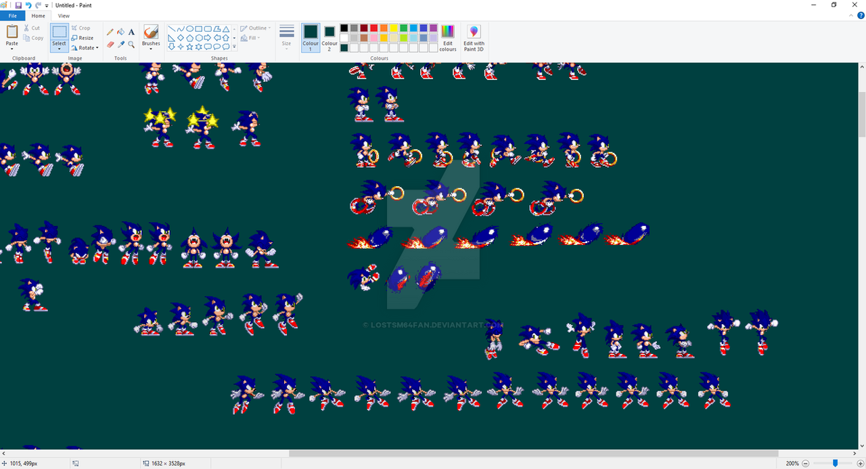Select the Text tool
866x469 pixels.
coord(131,32)
